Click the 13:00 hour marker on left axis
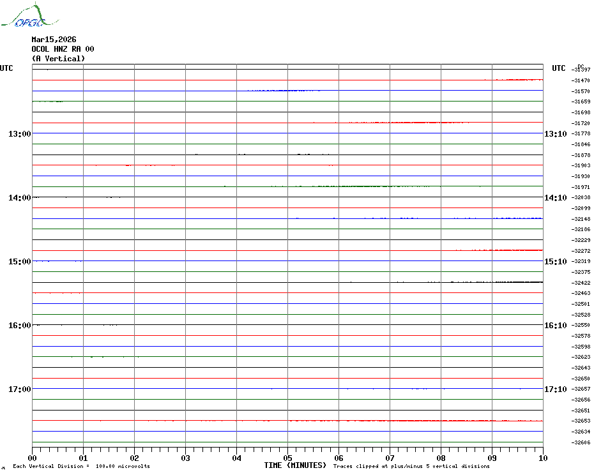Screen dimensions: 594x475 20,134
